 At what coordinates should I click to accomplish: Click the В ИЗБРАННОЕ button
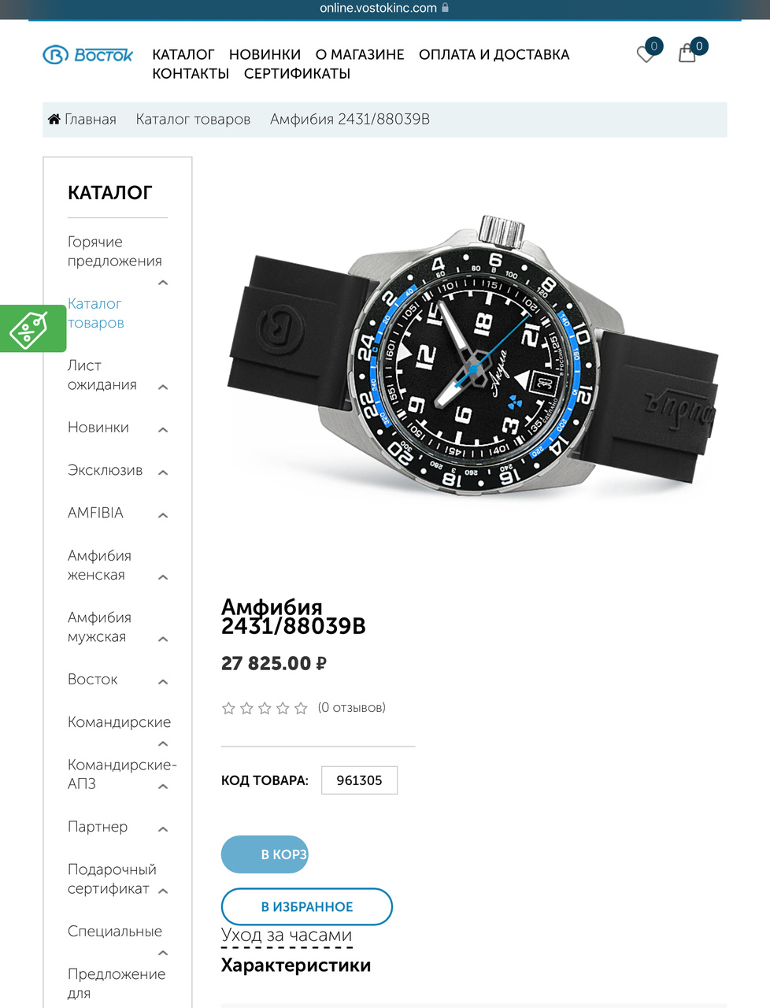(x=307, y=906)
